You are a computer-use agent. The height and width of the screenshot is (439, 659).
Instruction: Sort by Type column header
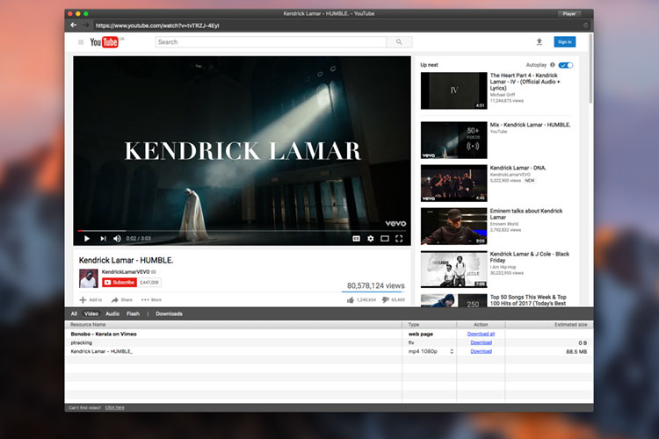click(429, 325)
